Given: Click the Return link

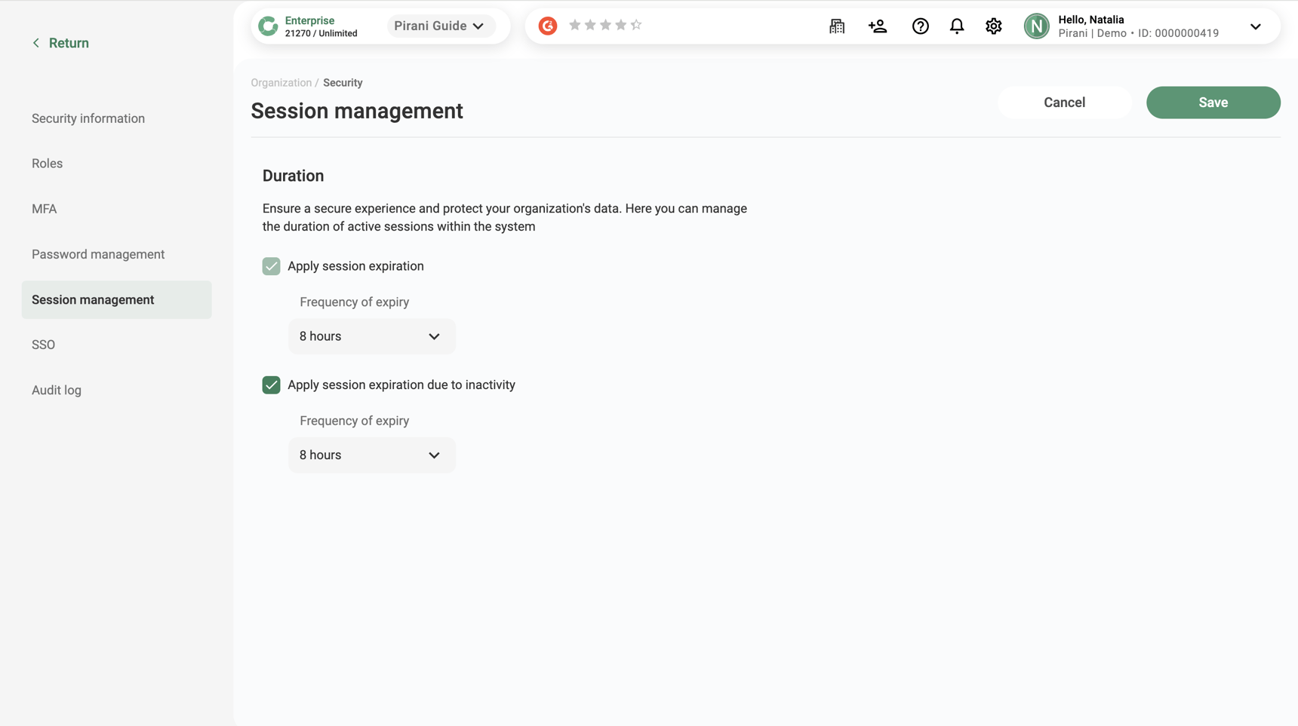Looking at the screenshot, I should (69, 43).
